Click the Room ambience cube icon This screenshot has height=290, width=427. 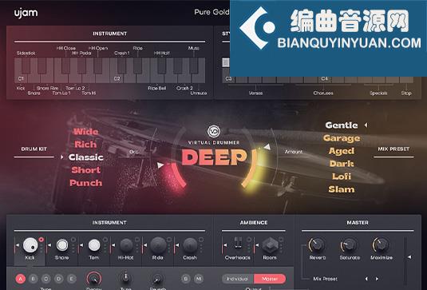[x=270, y=244]
